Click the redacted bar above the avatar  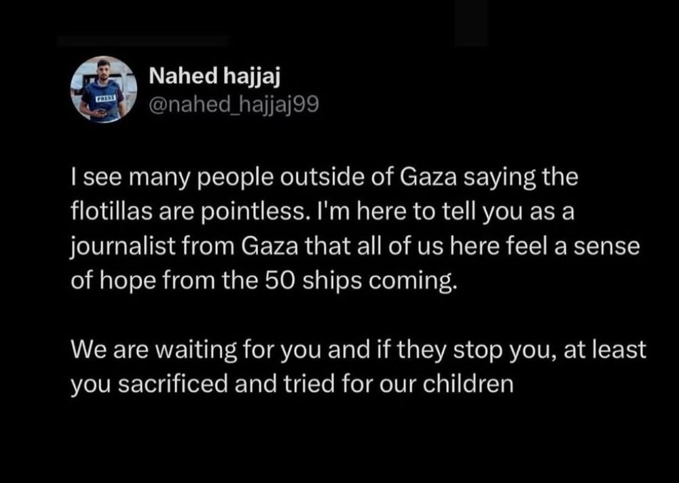[x=143, y=41]
